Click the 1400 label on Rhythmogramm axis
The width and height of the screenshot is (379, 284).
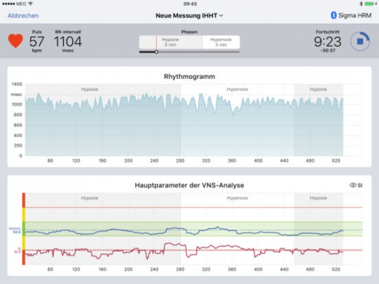point(17,84)
